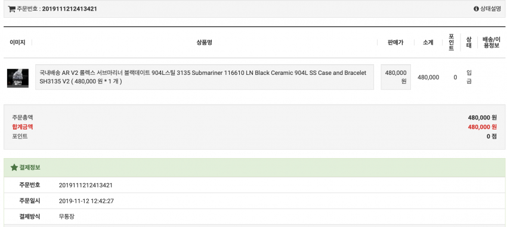Click the 결제방식 value 무통장

(x=67, y=216)
